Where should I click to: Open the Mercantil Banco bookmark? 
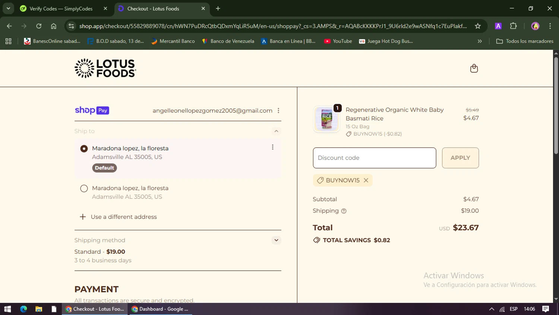click(x=173, y=41)
